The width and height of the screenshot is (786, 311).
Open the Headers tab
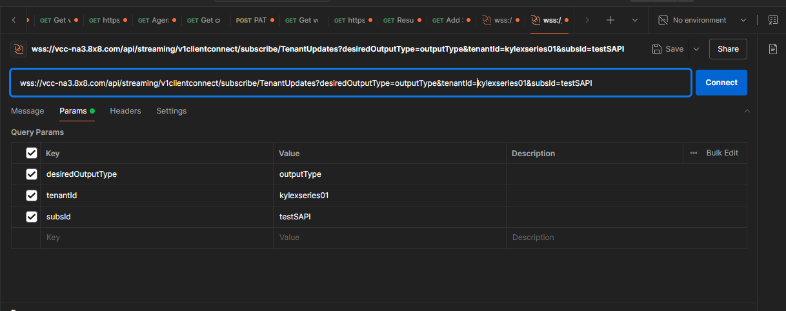tap(125, 111)
